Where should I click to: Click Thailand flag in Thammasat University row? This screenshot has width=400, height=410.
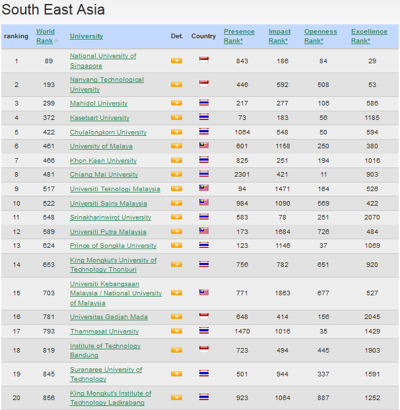[x=204, y=330]
